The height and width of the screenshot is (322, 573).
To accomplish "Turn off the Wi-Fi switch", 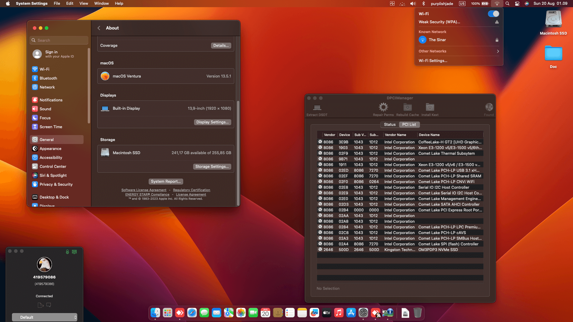I will [x=493, y=14].
